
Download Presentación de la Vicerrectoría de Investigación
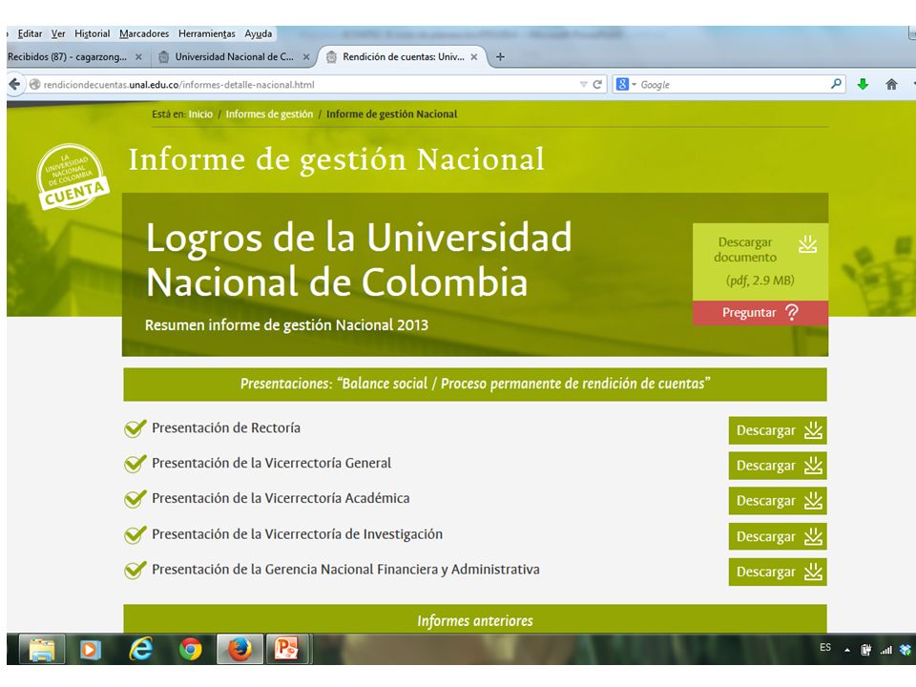pos(778,536)
